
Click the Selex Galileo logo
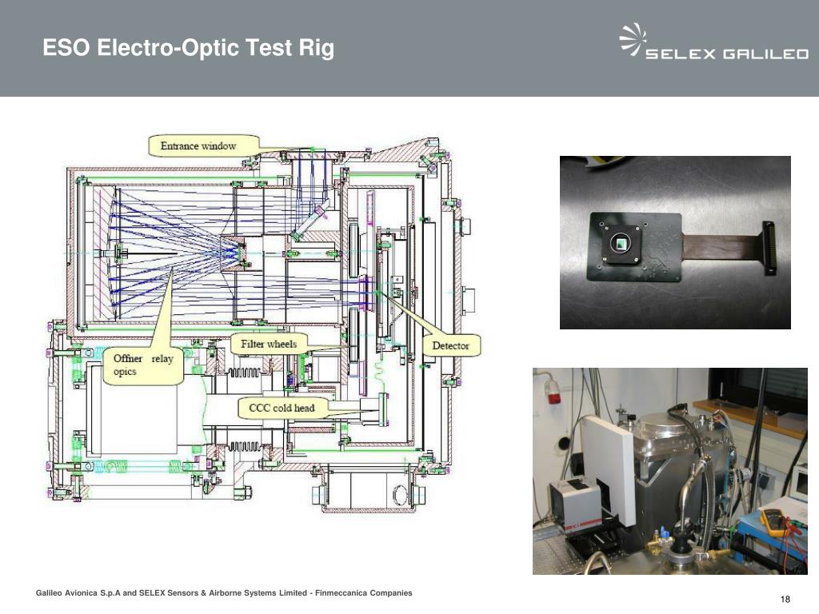tap(713, 42)
